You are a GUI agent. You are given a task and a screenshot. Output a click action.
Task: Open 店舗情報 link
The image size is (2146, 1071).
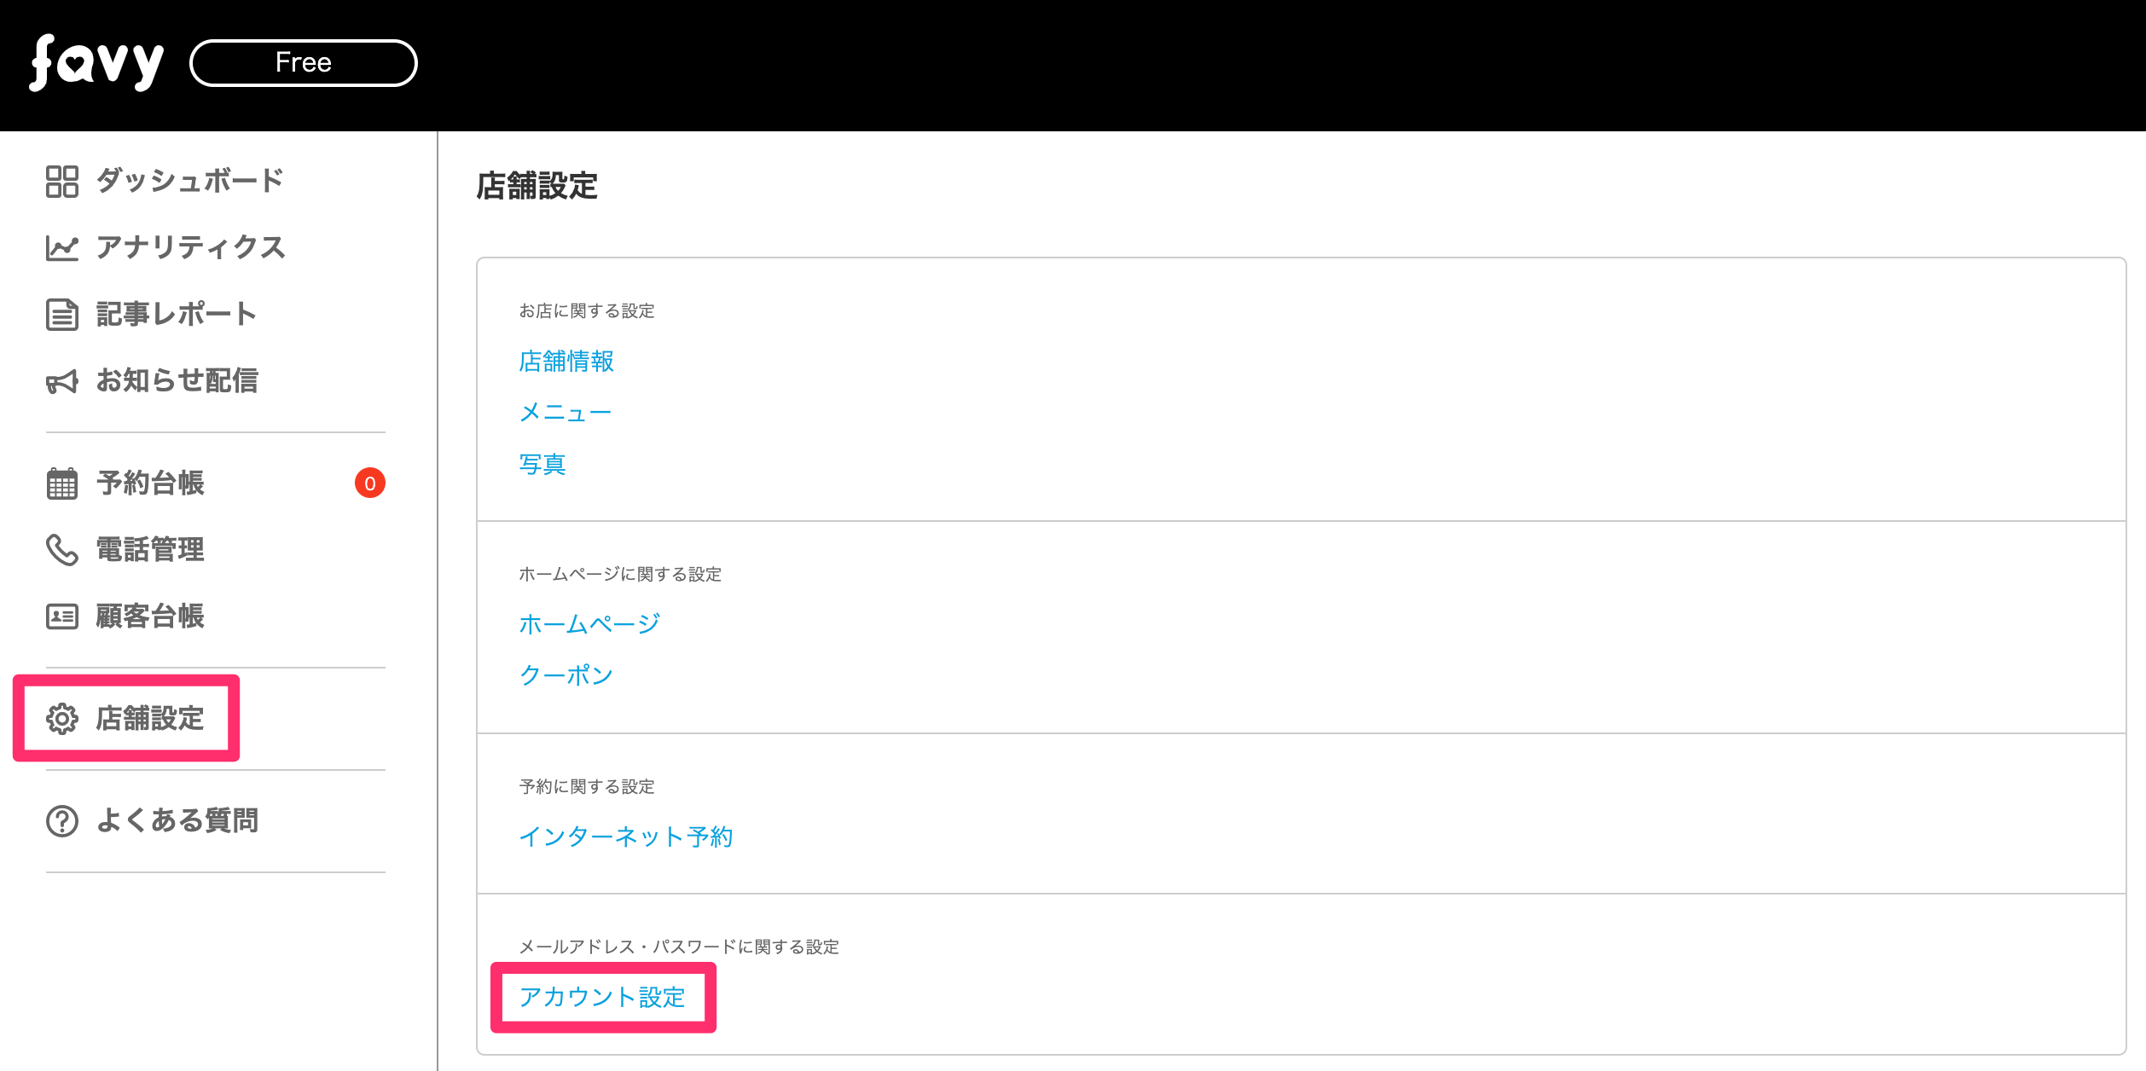pyautogui.click(x=566, y=362)
